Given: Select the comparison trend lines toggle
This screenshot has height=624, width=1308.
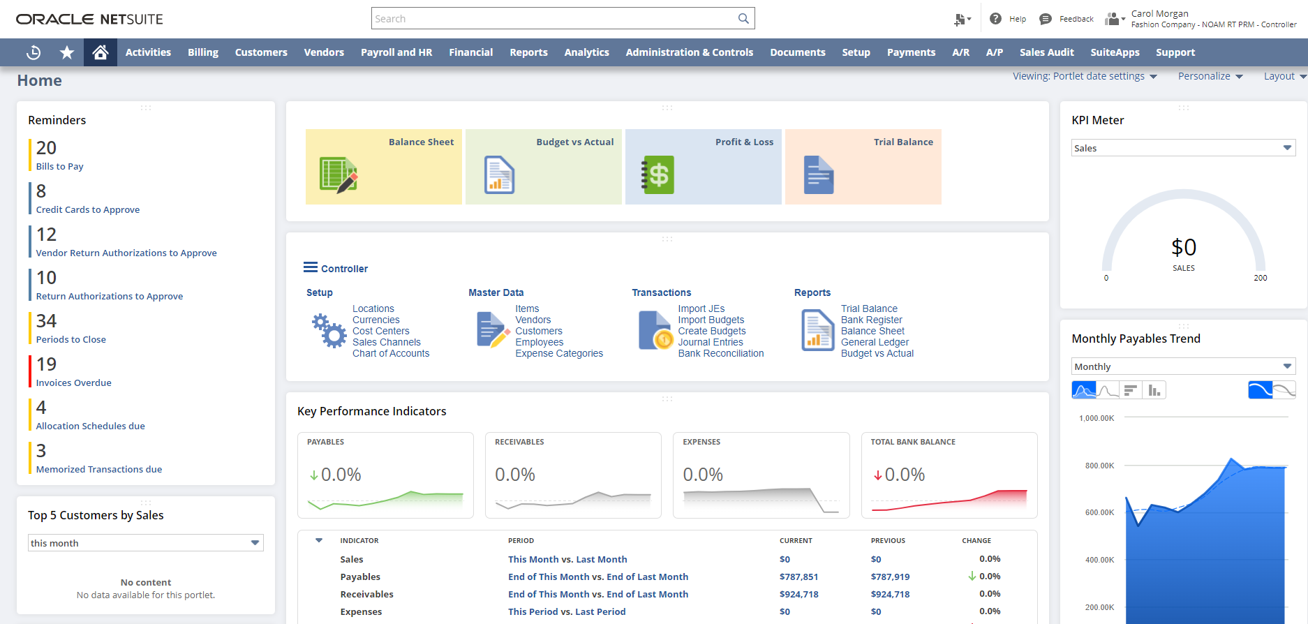Looking at the screenshot, I should 1284,390.
